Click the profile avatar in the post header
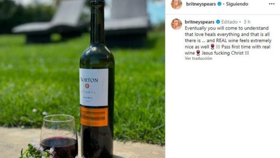This screenshot has height=158, width=280. tap(176, 4)
